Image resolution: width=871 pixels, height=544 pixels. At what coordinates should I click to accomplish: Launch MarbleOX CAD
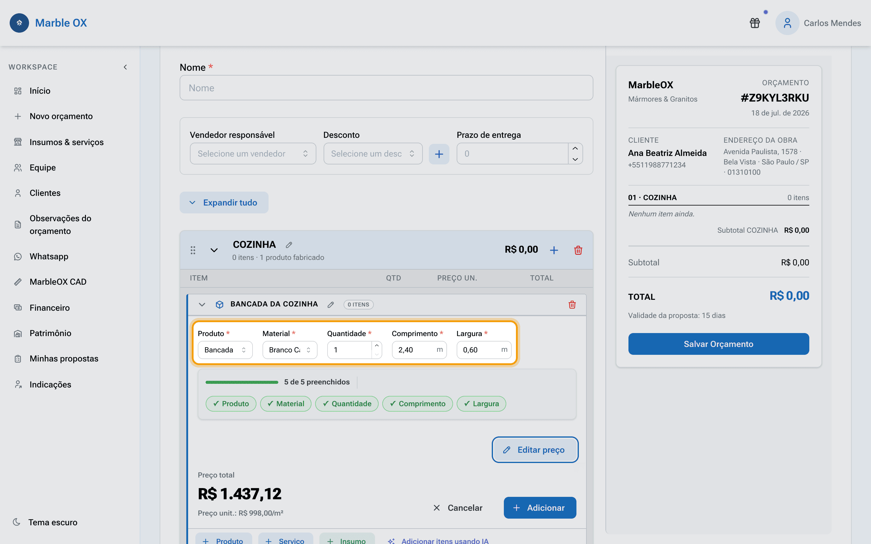pyautogui.click(x=58, y=282)
